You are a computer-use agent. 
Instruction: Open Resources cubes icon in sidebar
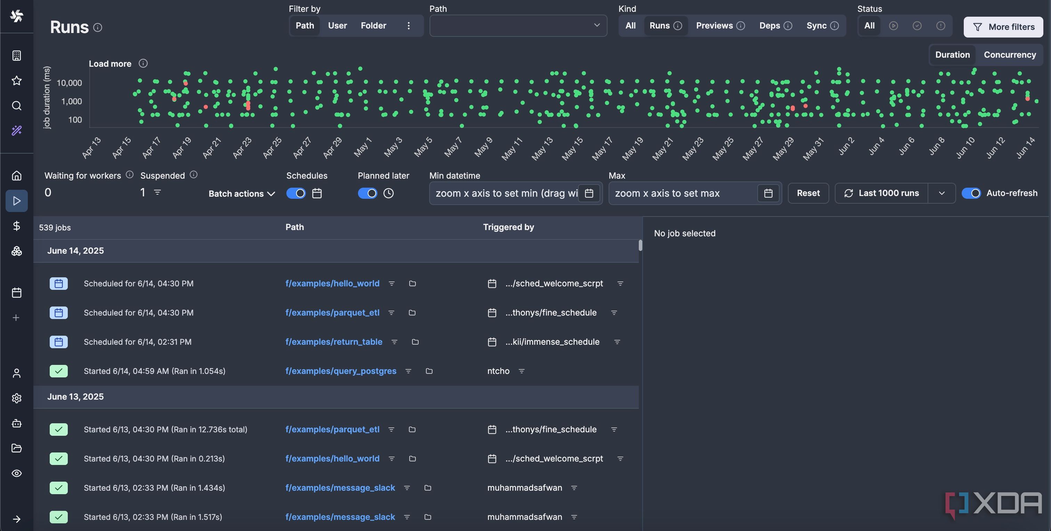(16, 251)
